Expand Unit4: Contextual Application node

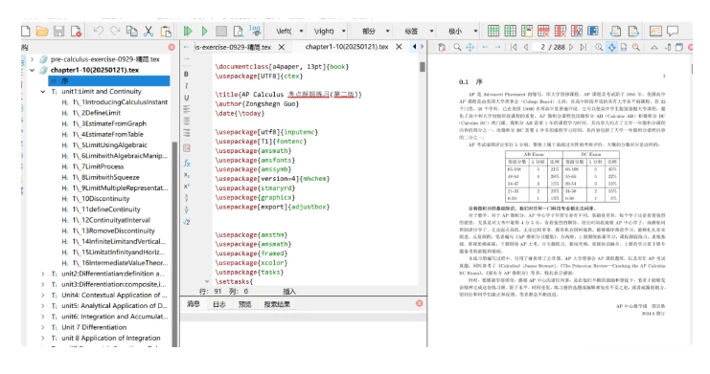(43, 295)
